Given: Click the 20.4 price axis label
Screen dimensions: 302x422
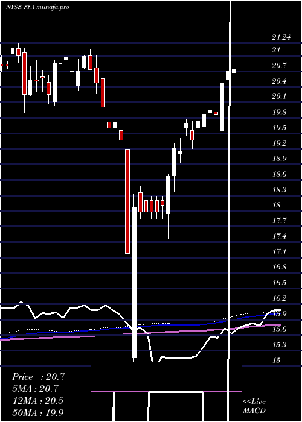Looking at the screenshot, I should click(279, 81).
